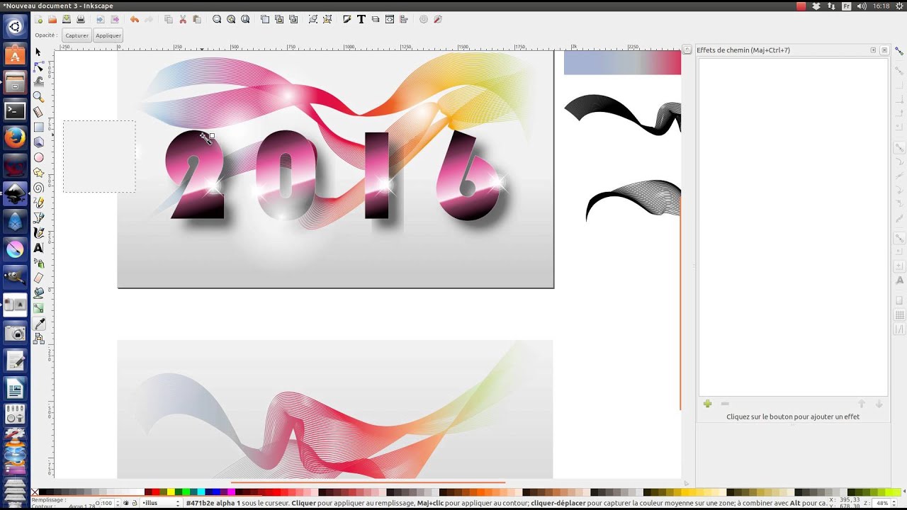The image size is (907, 510).
Task: Open the zoom percentage 48% field
Action: point(884,503)
